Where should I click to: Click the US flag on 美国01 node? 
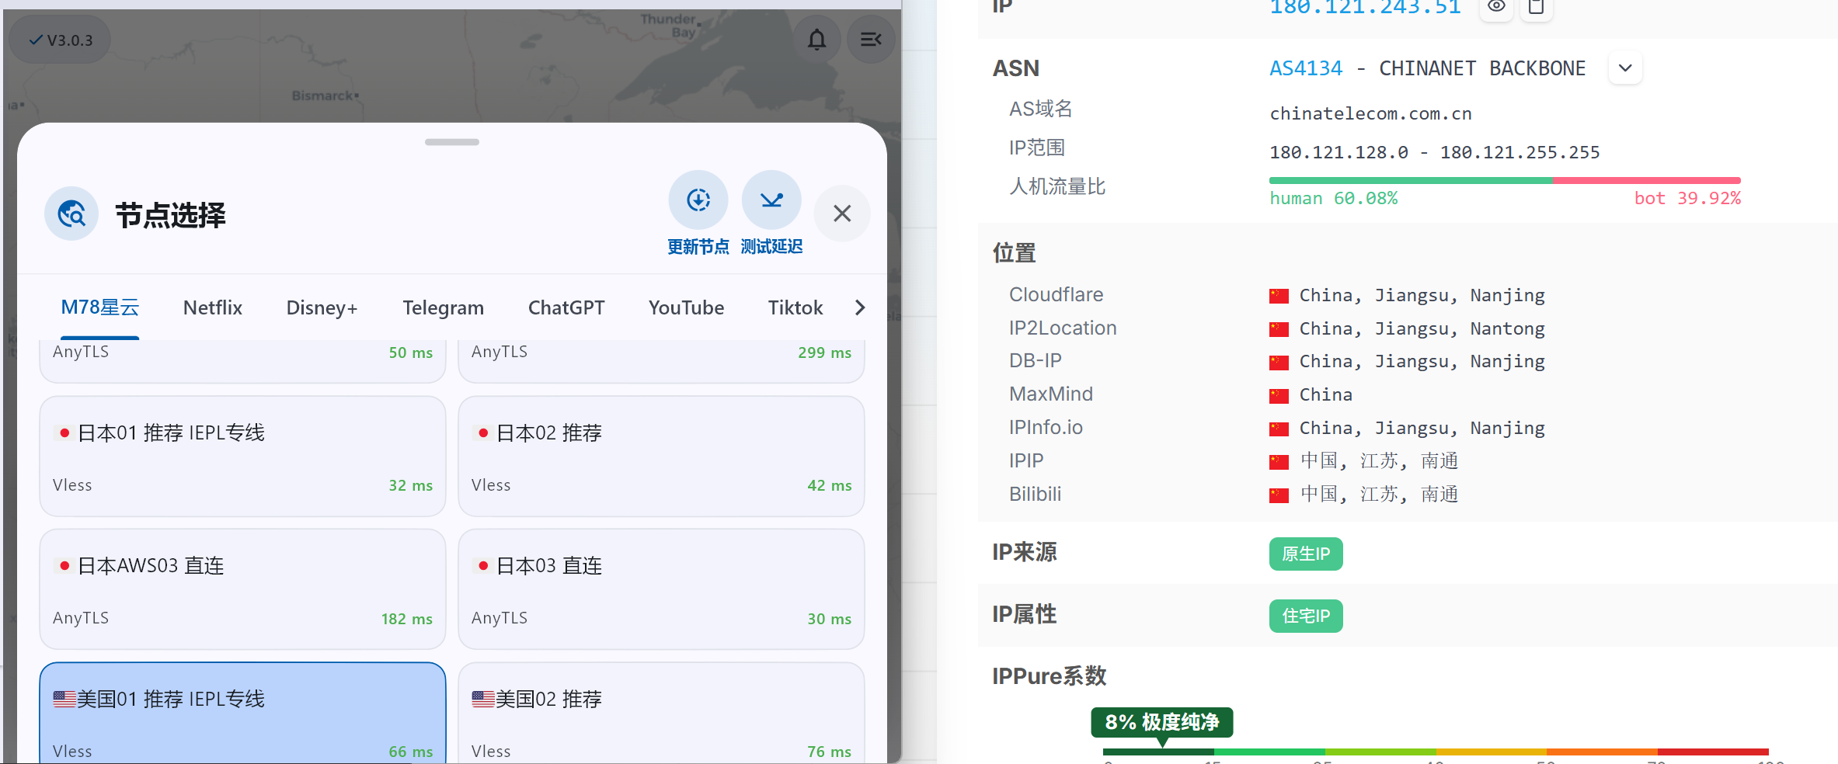64,699
